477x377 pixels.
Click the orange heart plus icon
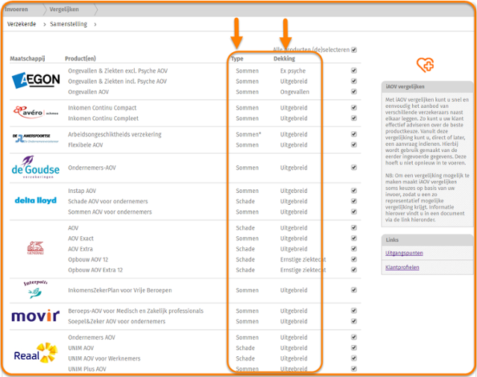point(426,65)
